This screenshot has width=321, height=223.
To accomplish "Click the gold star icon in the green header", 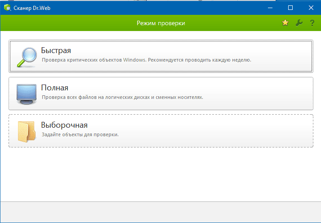I will coord(285,23).
